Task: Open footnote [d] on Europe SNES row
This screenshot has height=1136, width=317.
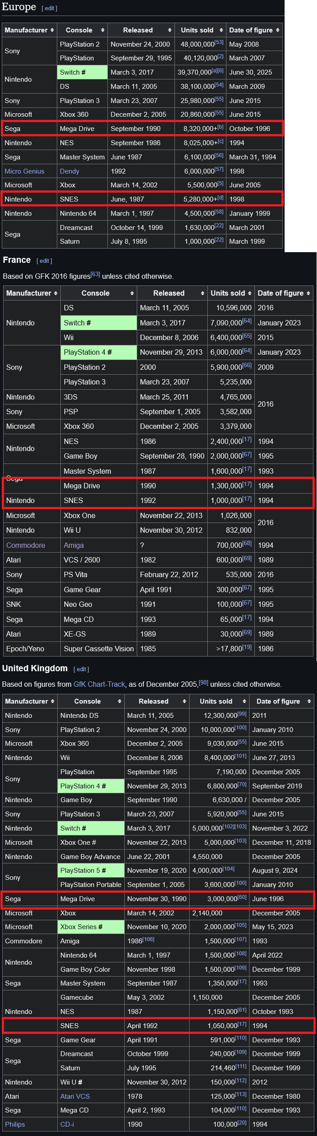Action: click(x=221, y=198)
